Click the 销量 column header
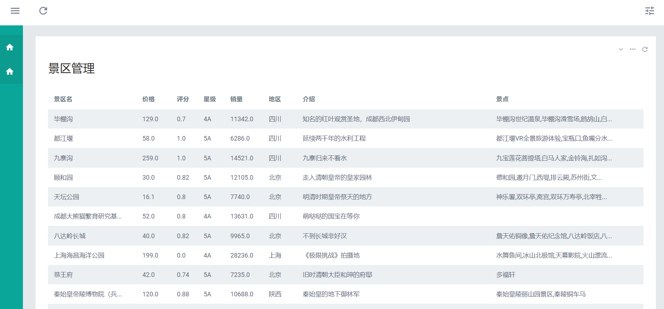Viewport: 664px width, 309px height. 236,99
